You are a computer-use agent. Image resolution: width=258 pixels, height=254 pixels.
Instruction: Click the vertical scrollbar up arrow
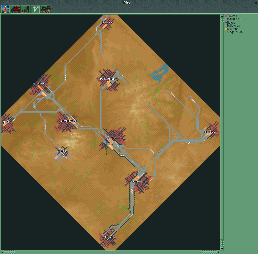pos(222,16)
